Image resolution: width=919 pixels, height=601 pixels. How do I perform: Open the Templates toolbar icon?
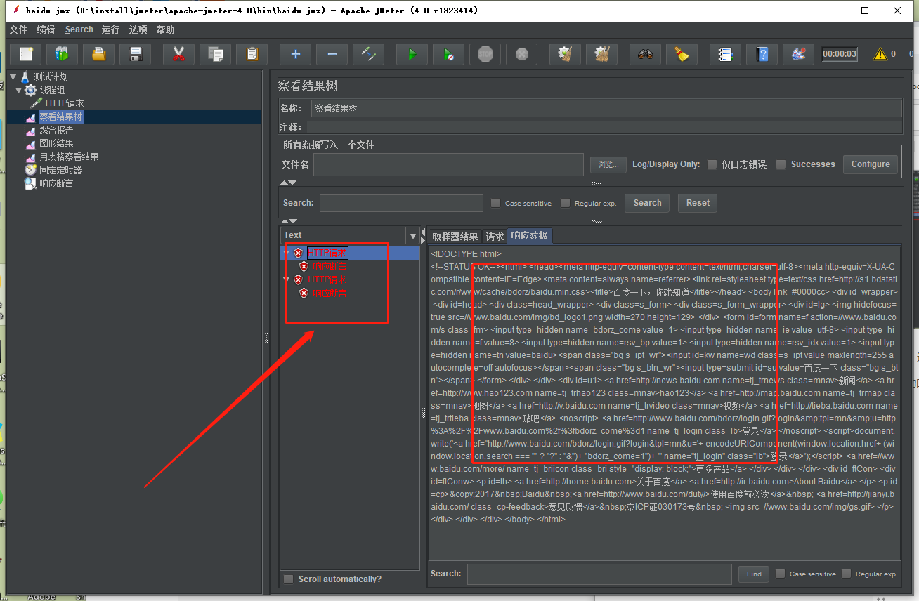[x=63, y=54]
